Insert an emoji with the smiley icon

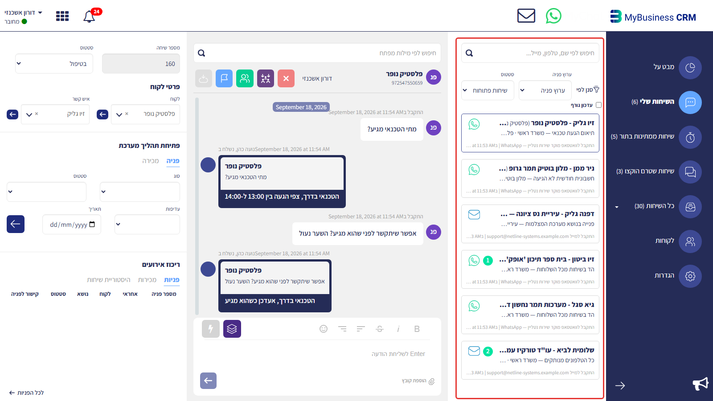(324, 329)
